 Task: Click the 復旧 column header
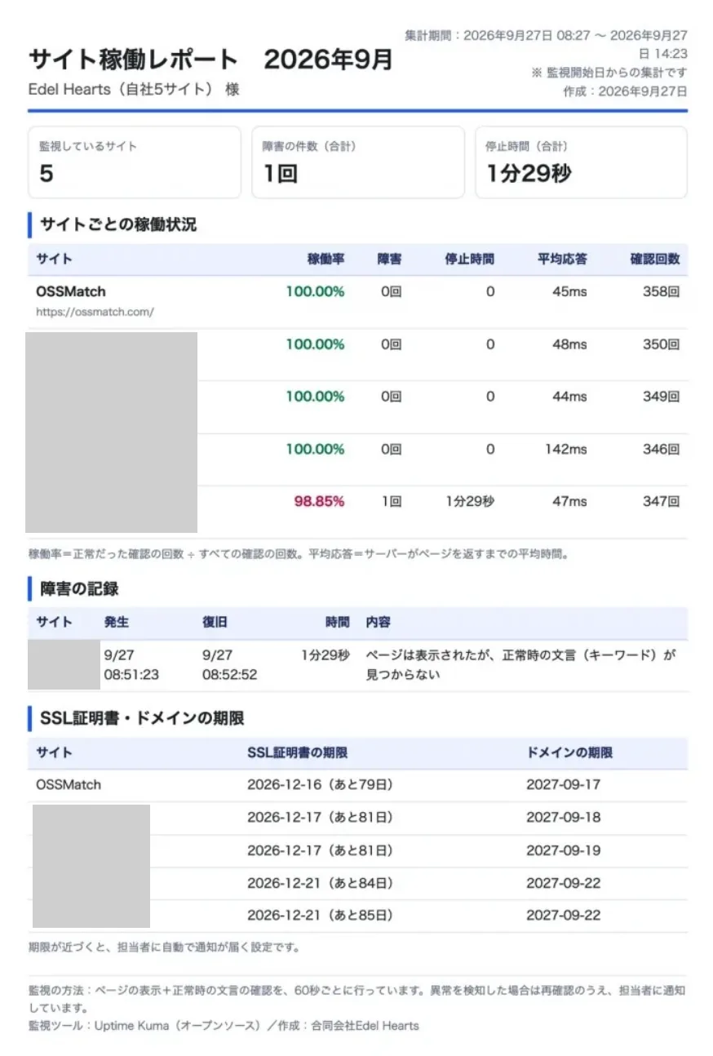(215, 622)
